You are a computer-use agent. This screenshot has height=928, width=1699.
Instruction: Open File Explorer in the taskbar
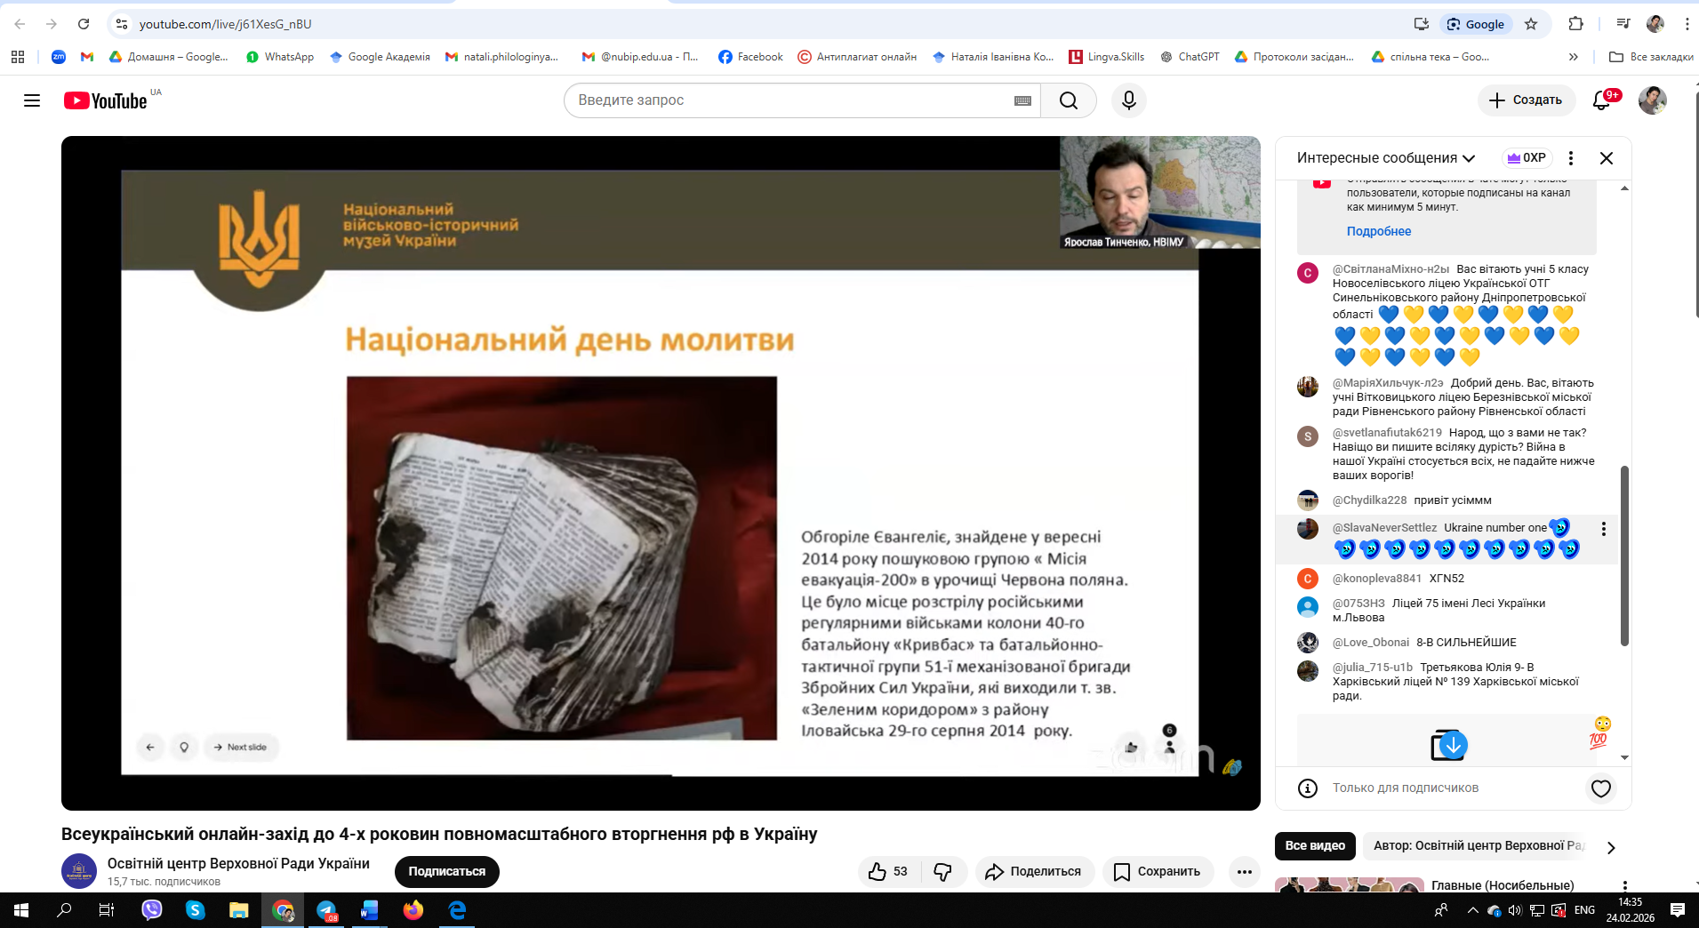coord(239,910)
